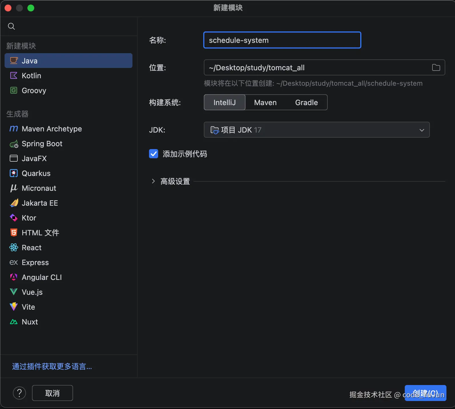Viewport: 455px width, 409px height.
Task: Click 取消 button
Action: click(53, 393)
